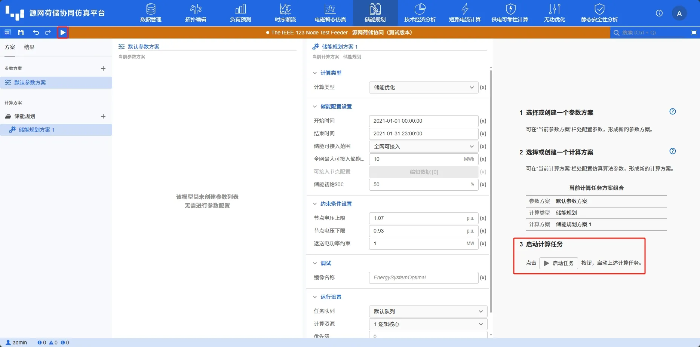Switch to the 结果 tab

29,47
